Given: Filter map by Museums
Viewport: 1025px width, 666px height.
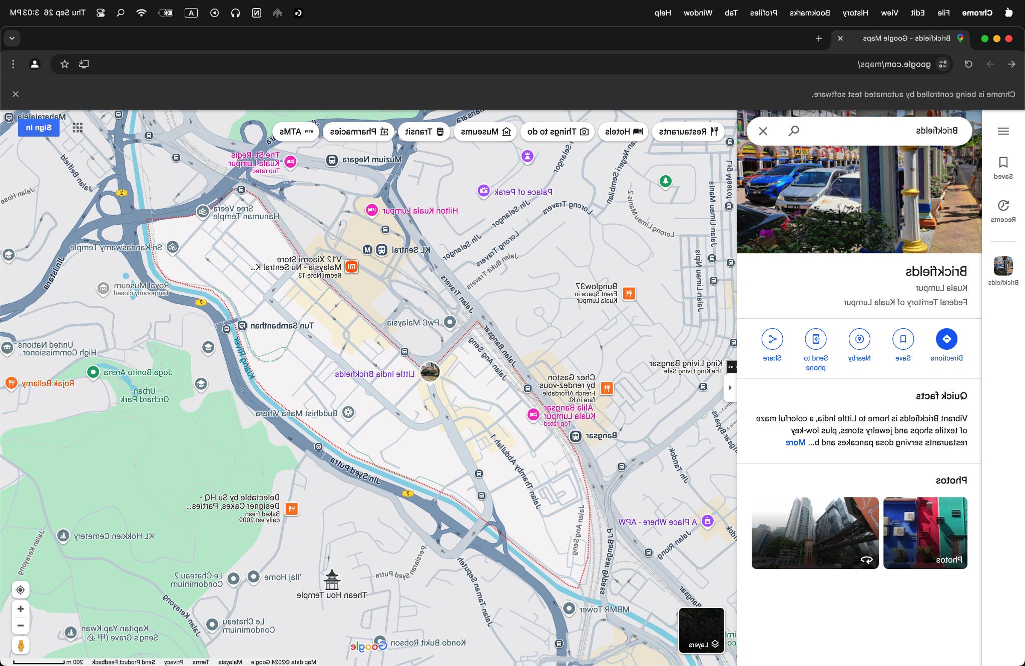Looking at the screenshot, I should (x=485, y=132).
